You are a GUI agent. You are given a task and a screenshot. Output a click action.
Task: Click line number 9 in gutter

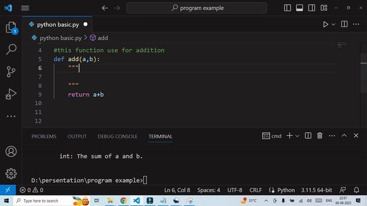point(40,94)
